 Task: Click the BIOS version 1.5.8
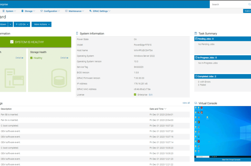(136, 72)
